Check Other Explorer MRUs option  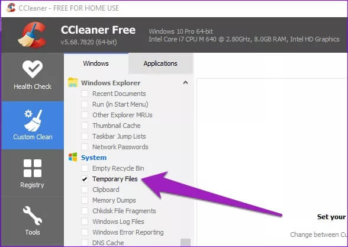click(x=85, y=115)
